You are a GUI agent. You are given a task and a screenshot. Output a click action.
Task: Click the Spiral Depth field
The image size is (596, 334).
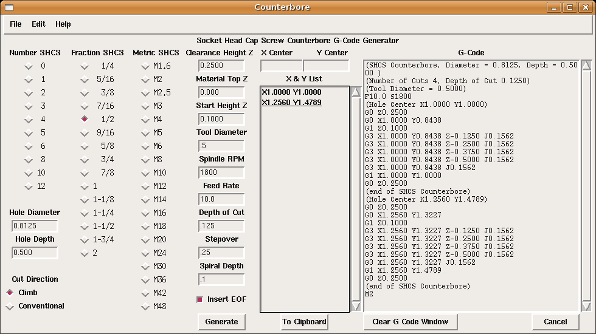[x=221, y=280]
